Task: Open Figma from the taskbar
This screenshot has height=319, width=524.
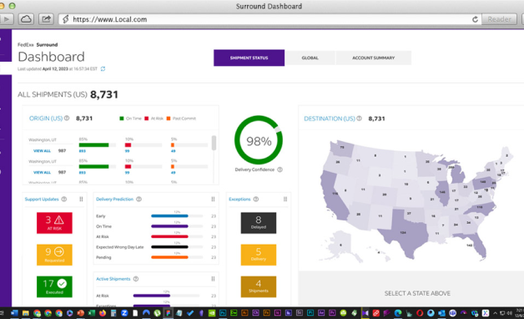Action: click(x=168, y=313)
